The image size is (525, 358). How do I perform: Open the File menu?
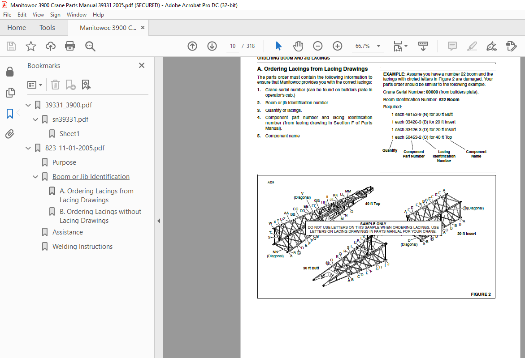(x=7, y=15)
